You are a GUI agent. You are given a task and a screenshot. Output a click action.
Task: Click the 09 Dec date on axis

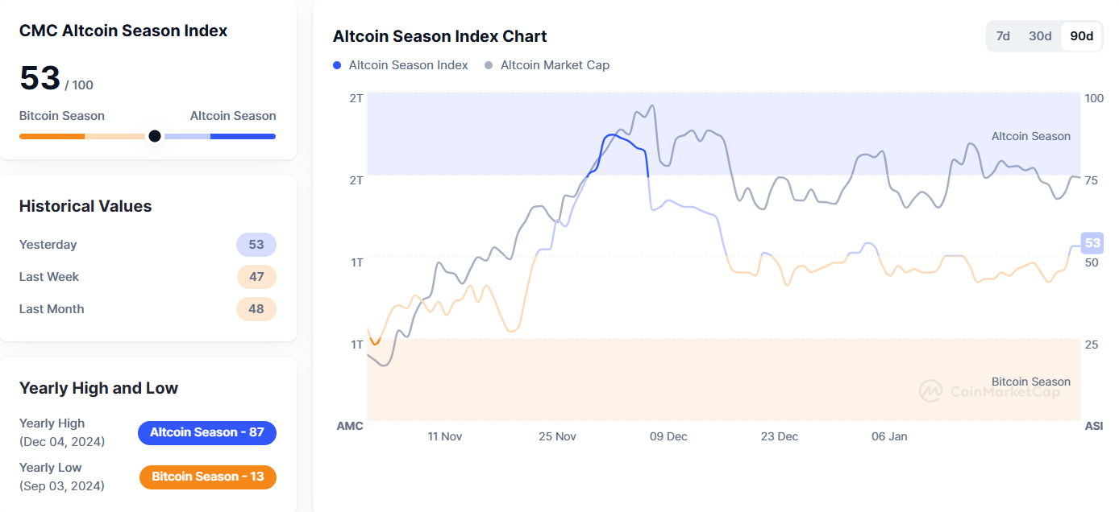pyautogui.click(x=668, y=436)
